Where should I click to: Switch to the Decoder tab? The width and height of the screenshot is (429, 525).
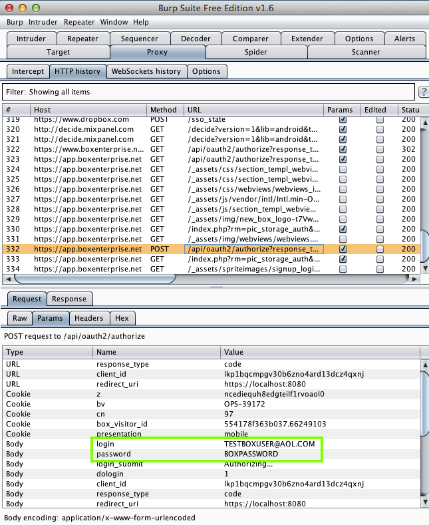(196, 39)
